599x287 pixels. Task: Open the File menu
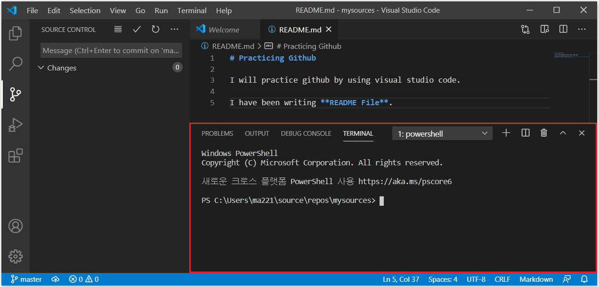[x=32, y=10]
